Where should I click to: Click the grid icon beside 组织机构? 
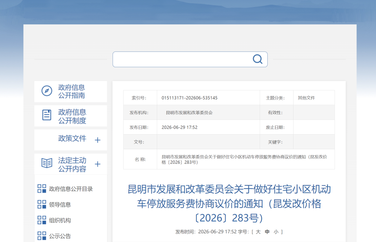click(x=42, y=220)
